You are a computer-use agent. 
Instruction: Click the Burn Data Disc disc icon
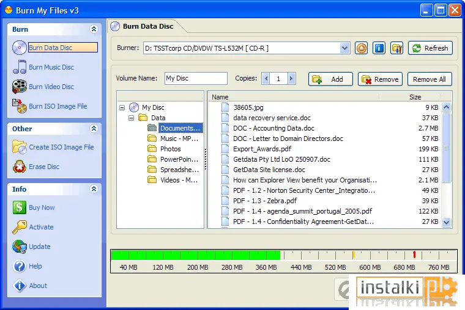[20, 48]
